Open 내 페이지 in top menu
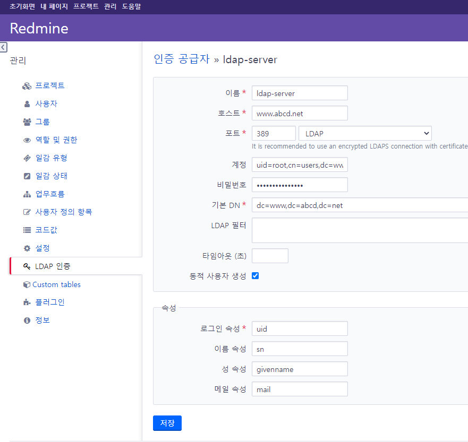Screen dimensions: 468x442 tap(54, 6)
